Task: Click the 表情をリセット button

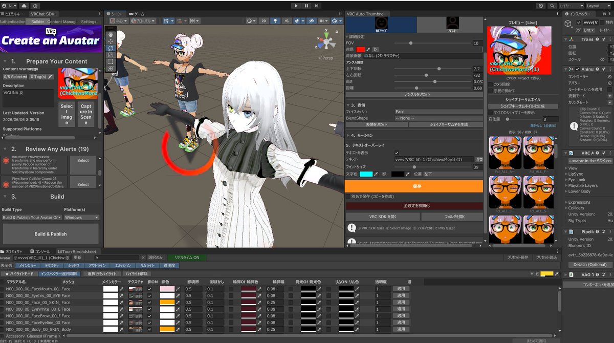Action: pos(376,124)
